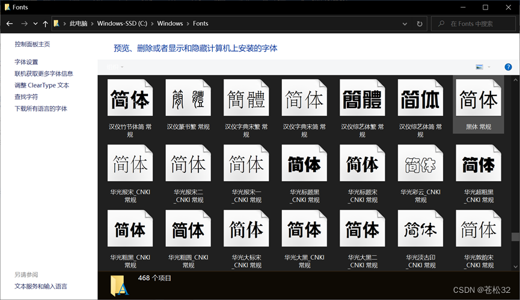This screenshot has width=520, height=300.
Task: Click the scrollbar down arrow
Action: (515, 266)
